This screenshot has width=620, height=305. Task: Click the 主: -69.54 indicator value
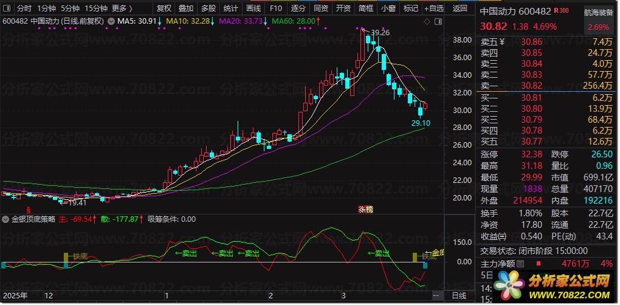(75, 219)
